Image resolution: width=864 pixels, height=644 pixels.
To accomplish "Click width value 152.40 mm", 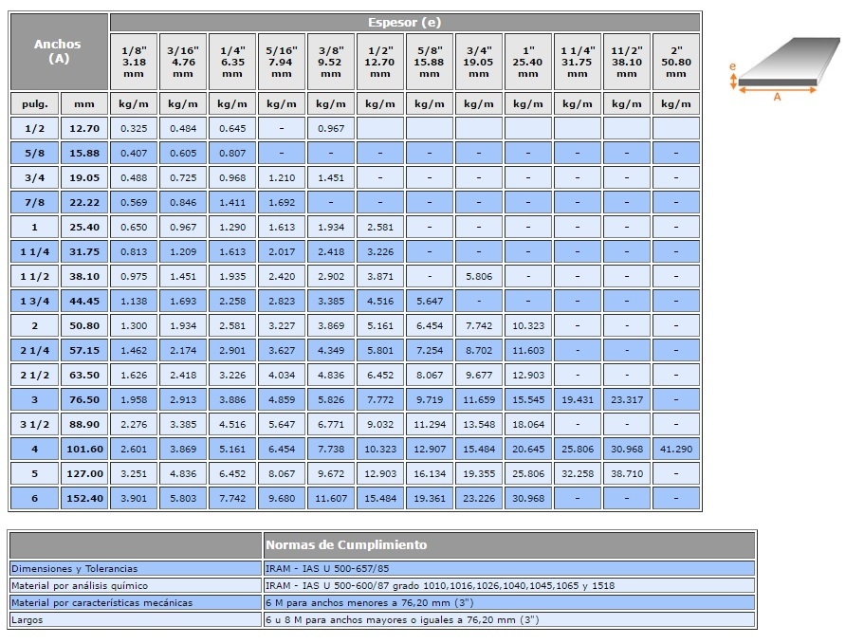I will point(84,498).
